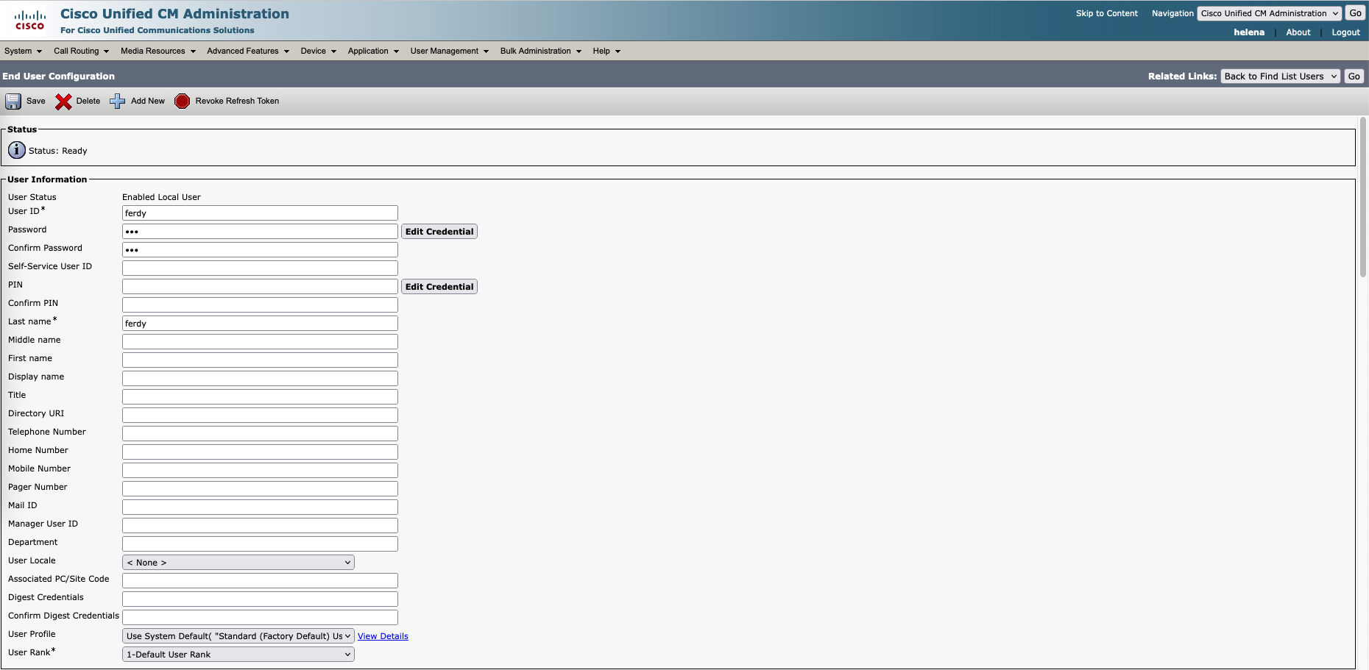Click Edit Credential next to PIN

coord(439,287)
